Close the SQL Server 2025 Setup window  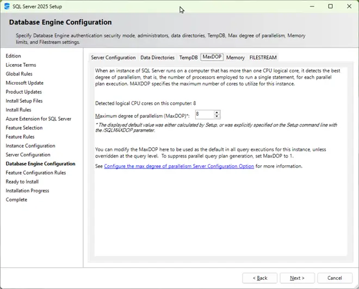[x=349, y=7]
